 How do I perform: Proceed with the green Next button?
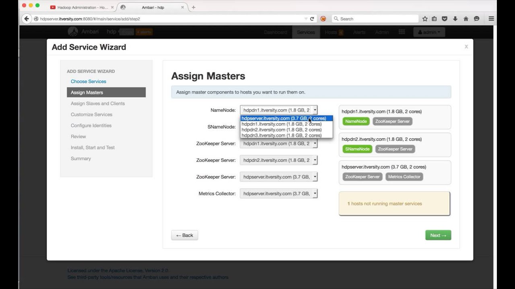(438, 235)
